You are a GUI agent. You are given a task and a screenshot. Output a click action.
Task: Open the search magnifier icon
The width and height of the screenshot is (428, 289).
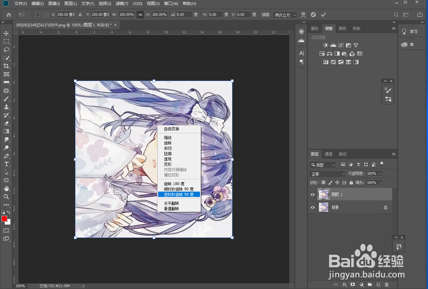[x=396, y=15]
